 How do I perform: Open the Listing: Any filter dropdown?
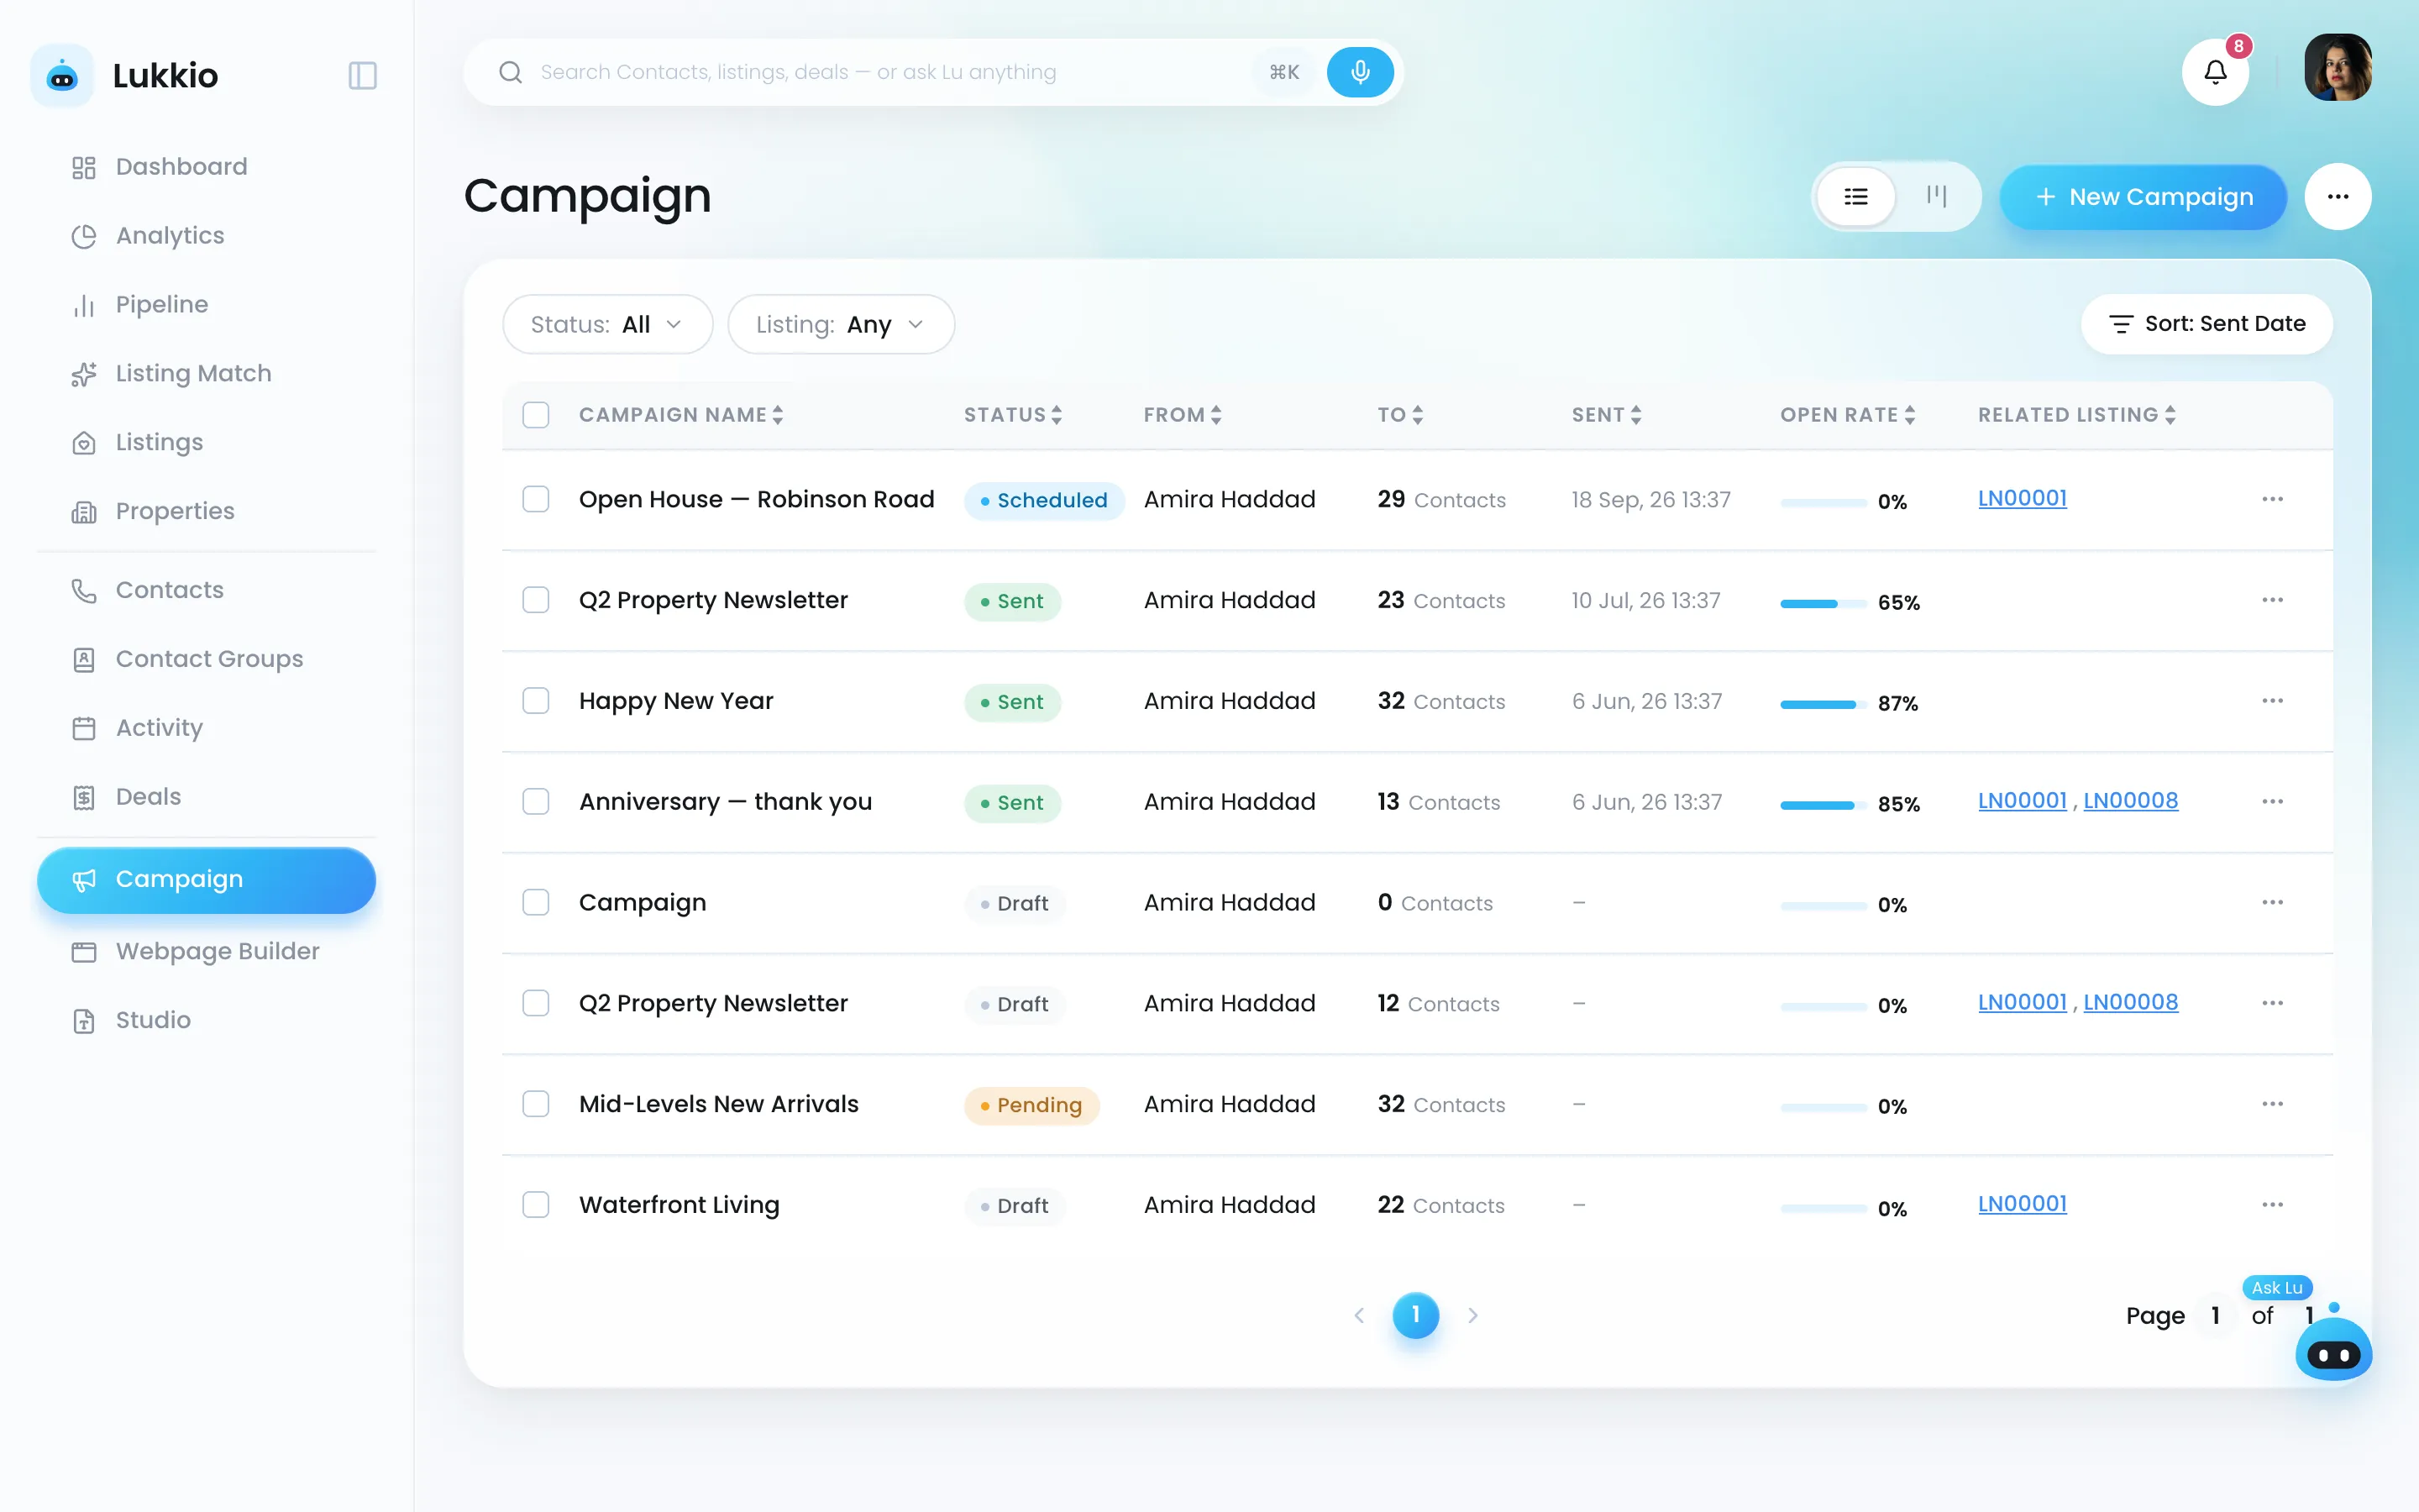point(841,324)
